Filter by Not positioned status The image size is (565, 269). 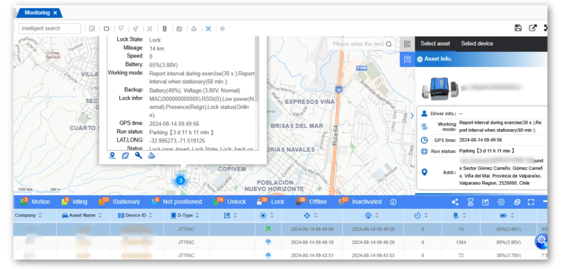click(x=177, y=201)
